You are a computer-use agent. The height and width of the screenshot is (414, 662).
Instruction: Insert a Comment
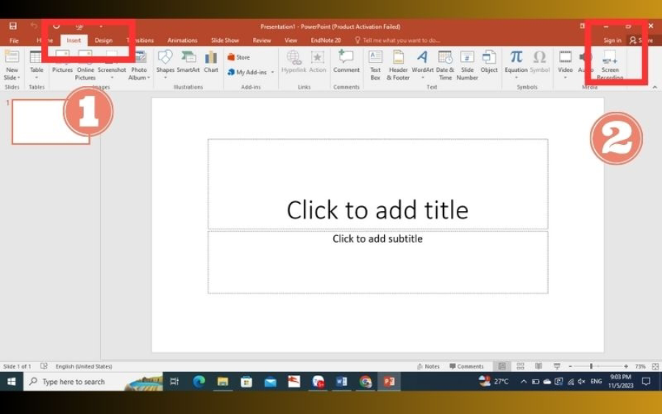(x=346, y=62)
